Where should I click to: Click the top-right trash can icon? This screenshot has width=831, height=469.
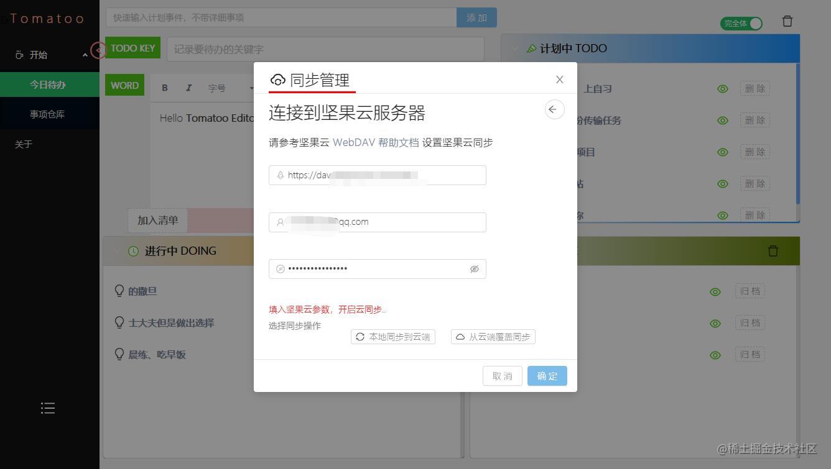click(x=787, y=22)
